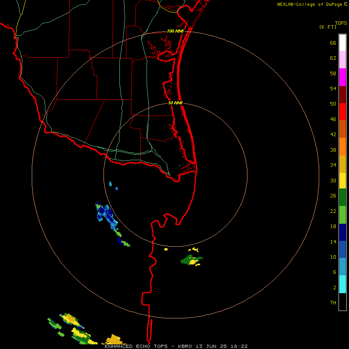Click the TH threshold label on scale
The width and height of the screenshot is (349, 349).
pos(333,303)
